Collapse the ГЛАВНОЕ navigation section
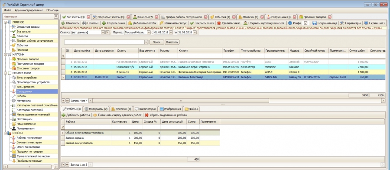Screen dimensions: 390x170 point(6,23)
